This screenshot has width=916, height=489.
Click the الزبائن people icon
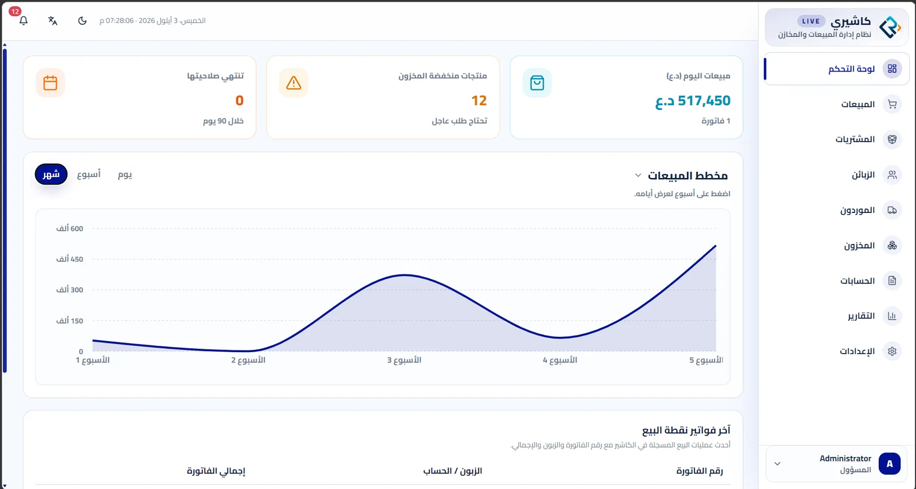click(892, 175)
